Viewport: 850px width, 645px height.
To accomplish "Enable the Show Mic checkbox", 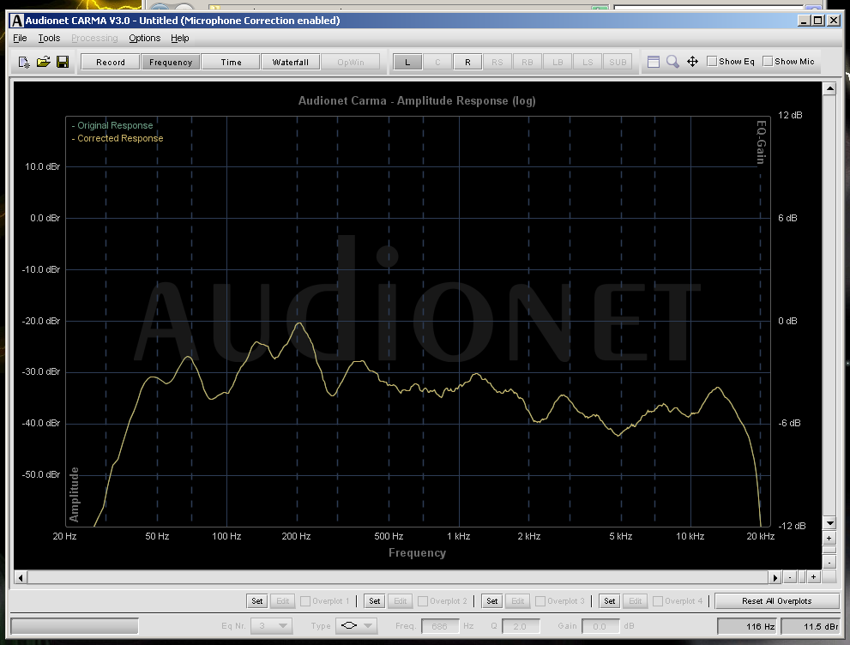I will point(768,61).
